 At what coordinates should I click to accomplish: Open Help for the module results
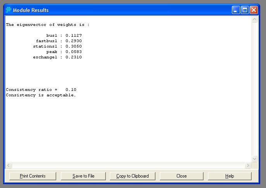[230, 176]
